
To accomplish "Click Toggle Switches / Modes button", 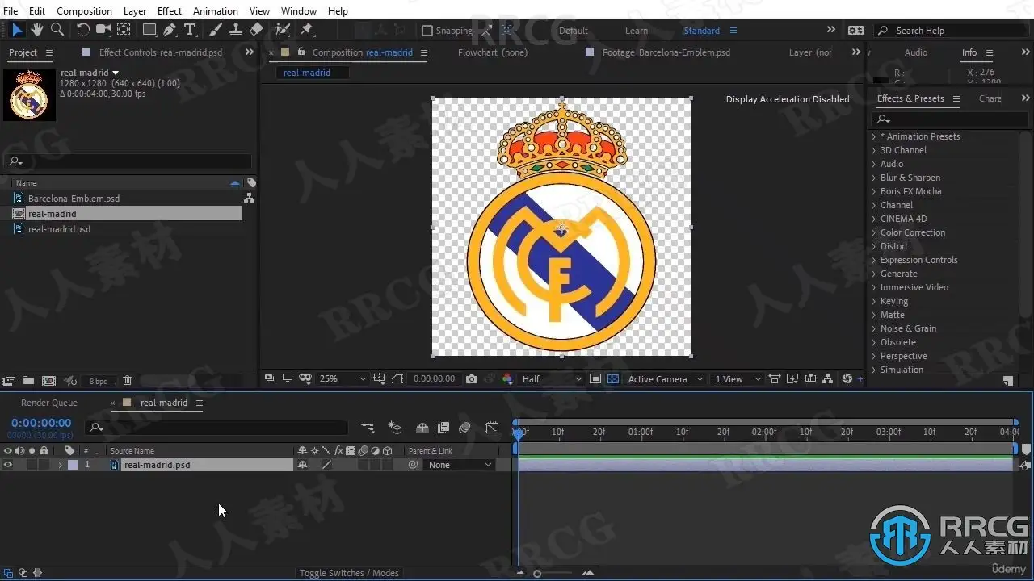I will [x=349, y=573].
